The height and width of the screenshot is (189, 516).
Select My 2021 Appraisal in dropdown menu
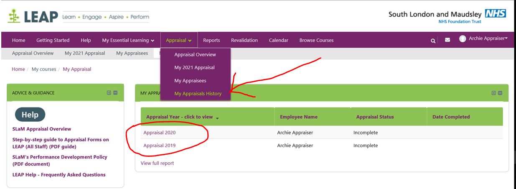(195, 67)
